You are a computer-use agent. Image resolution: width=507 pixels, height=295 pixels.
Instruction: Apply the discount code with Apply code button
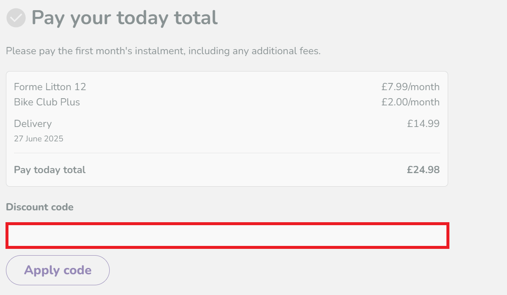point(58,270)
